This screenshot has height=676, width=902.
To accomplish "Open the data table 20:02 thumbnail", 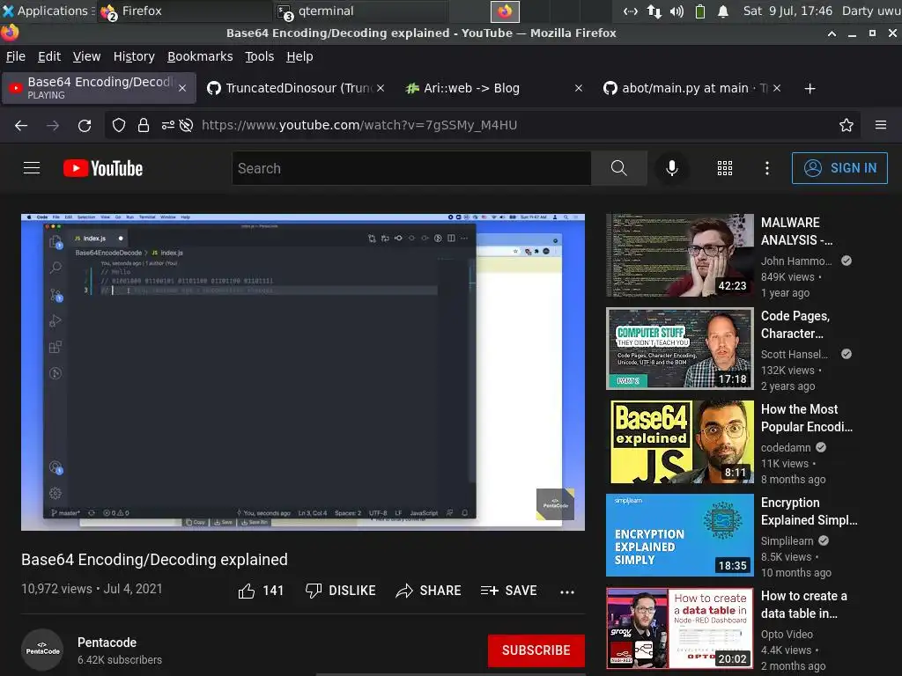I will pyautogui.click(x=680, y=628).
